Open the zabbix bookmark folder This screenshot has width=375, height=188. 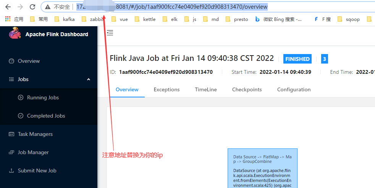click(x=93, y=19)
